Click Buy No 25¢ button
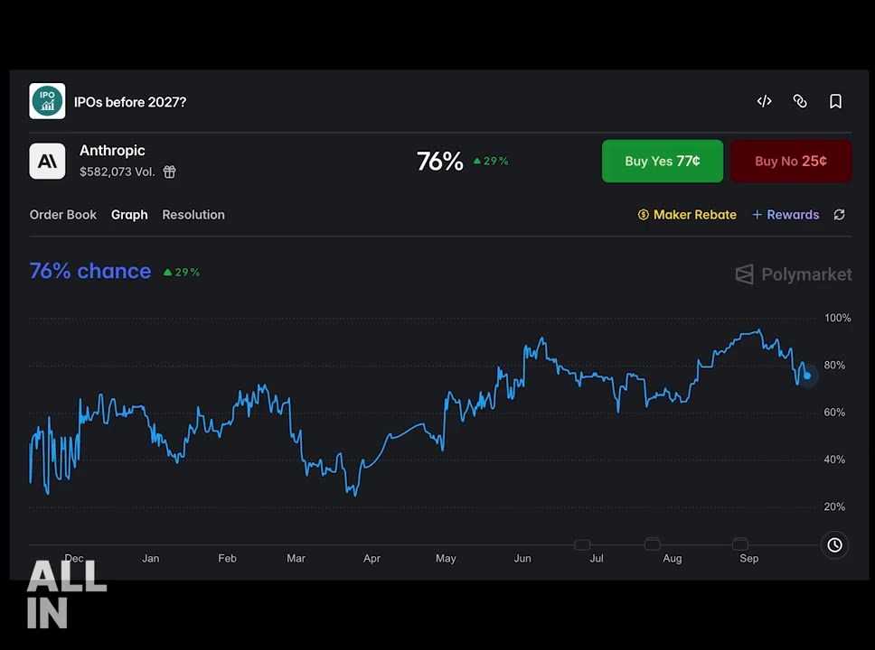Image resolution: width=875 pixels, height=650 pixels. point(791,161)
